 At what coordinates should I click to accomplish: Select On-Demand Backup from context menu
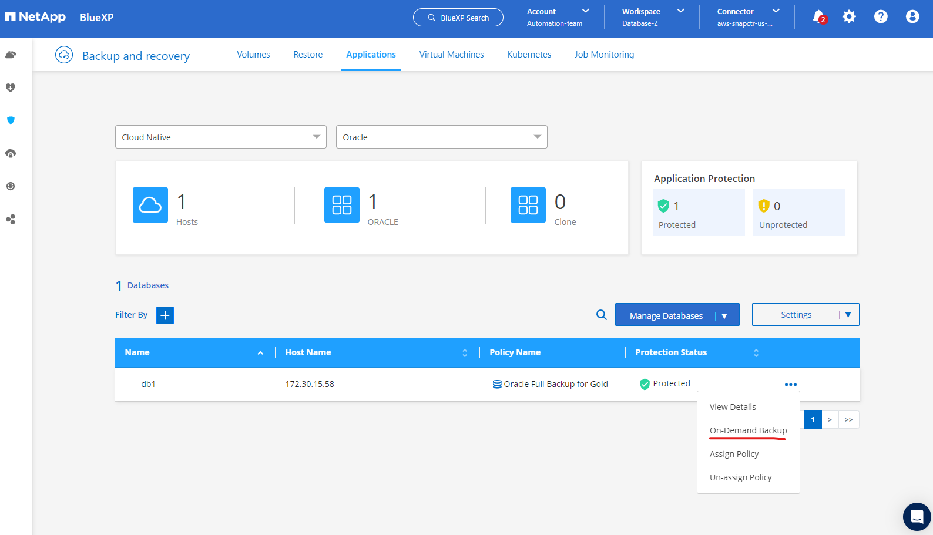tap(748, 430)
